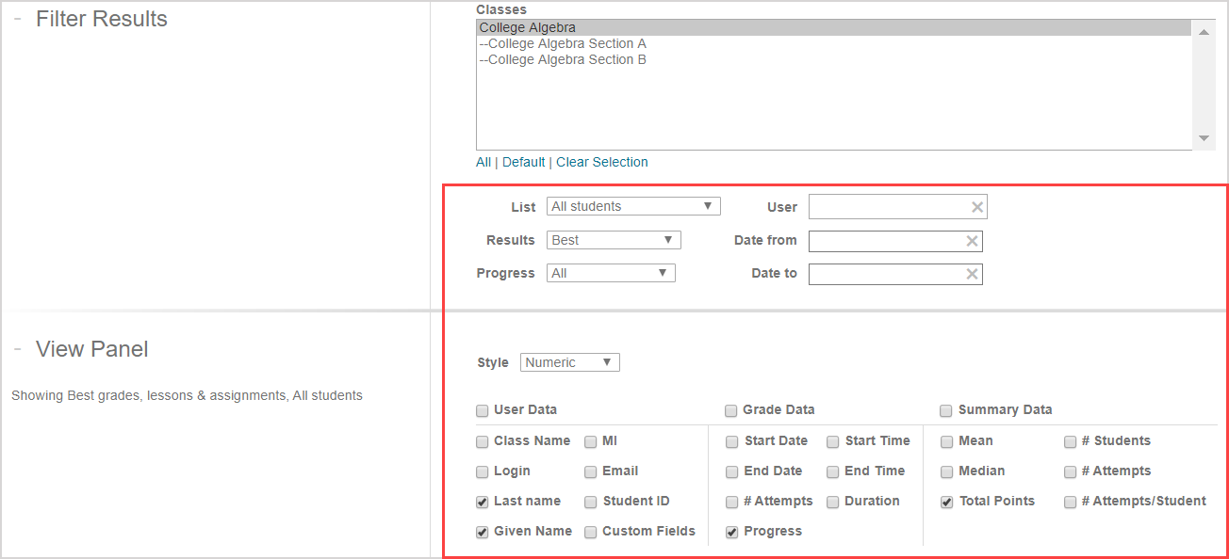Collapse the View Panel section

pyautogui.click(x=18, y=349)
